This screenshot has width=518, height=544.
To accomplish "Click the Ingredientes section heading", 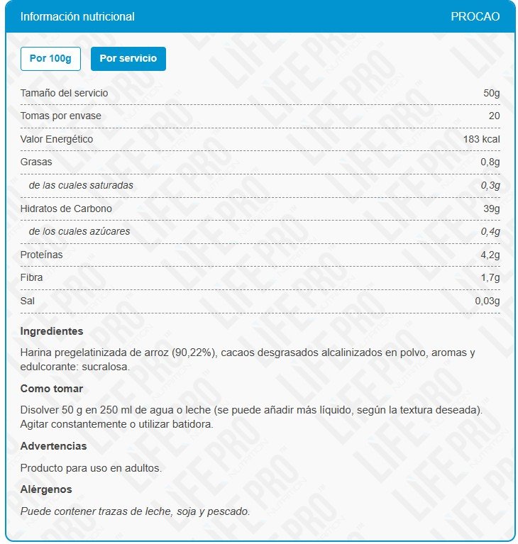I will [52, 331].
